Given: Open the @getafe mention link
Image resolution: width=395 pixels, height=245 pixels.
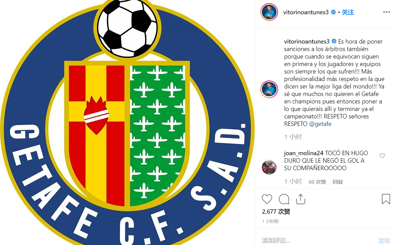Looking at the screenshot, I should 320,124.
